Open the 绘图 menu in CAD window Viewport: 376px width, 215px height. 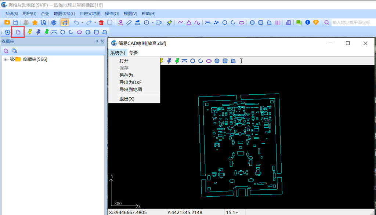click(134, 52)
